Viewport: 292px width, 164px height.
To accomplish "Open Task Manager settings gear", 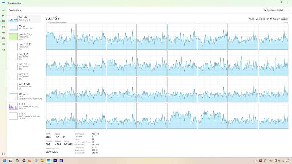I will coord(3,154).
